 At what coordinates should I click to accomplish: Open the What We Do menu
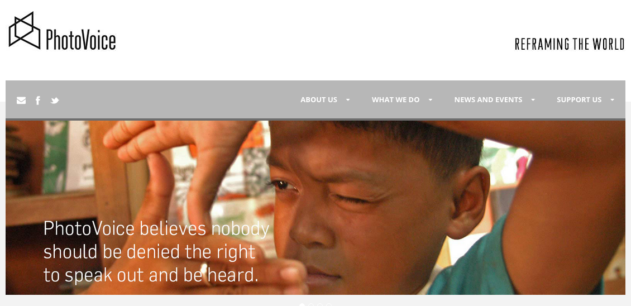tap(395, 100)
